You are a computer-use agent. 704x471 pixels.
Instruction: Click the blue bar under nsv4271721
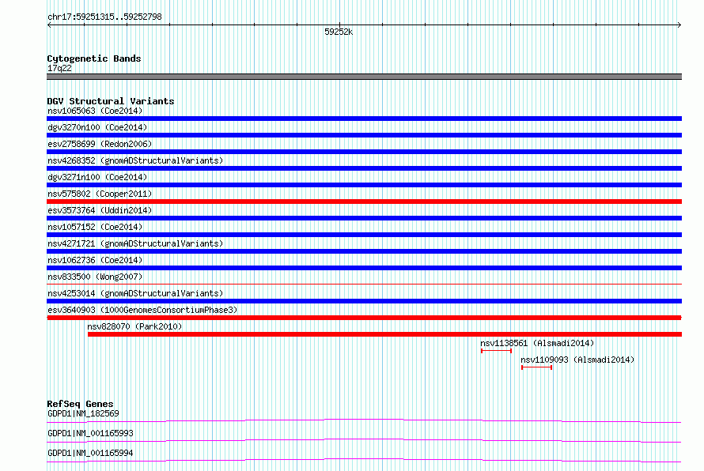coord(364,251)
